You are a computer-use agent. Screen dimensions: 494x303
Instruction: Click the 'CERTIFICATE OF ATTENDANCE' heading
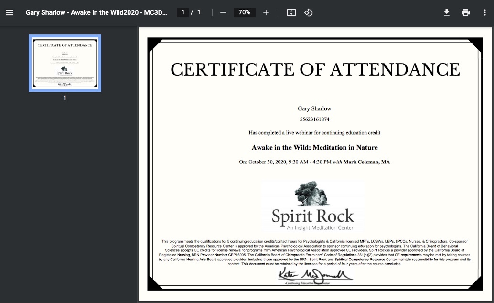coord(315,69)
